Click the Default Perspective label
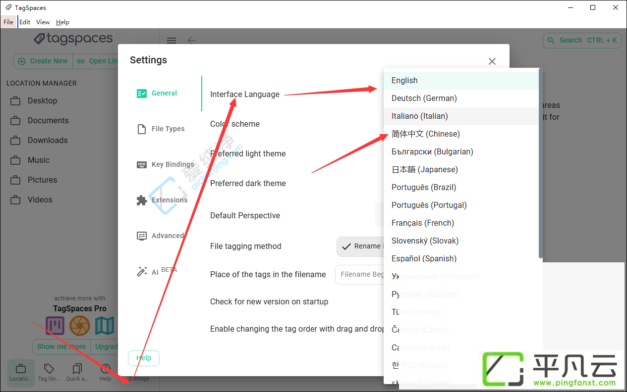Screen dimensions: 627x392 click(245, 215)
